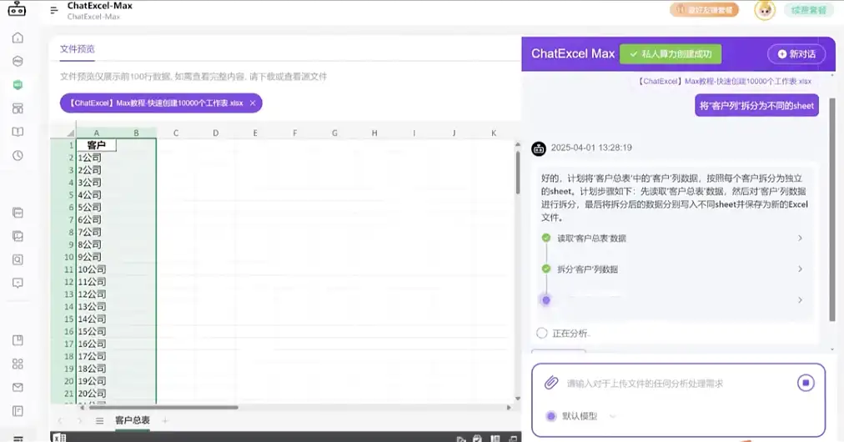Click the layout panel icon above the sidebar menu
844x442 pixels.
click(x=18, y=411)
